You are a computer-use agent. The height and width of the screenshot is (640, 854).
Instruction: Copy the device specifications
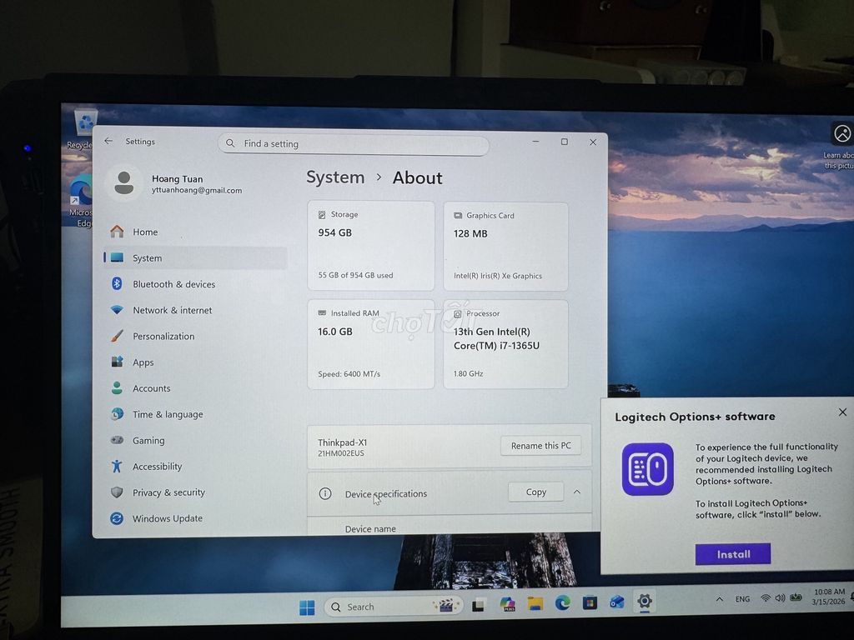pos(536,492)
